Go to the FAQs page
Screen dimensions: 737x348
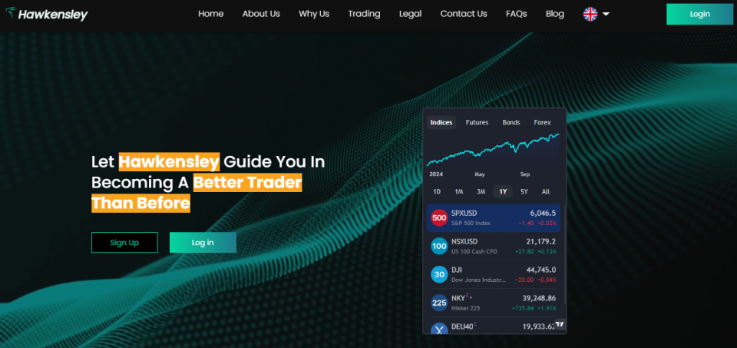click(516, 14)
